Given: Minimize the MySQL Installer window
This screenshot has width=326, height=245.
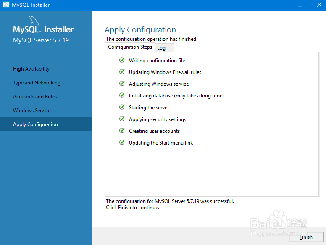Looking at the screenshot, I should pyautogui.click(x=281, y=5).
